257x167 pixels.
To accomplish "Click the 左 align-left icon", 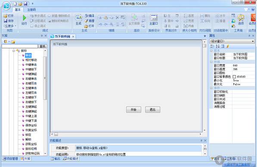I will 165,16.
